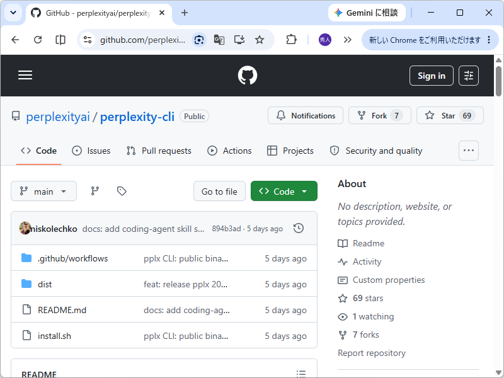Open the Activity link in About
The image size is (504, 378).
pyautogui.click(x=359, y=261)
